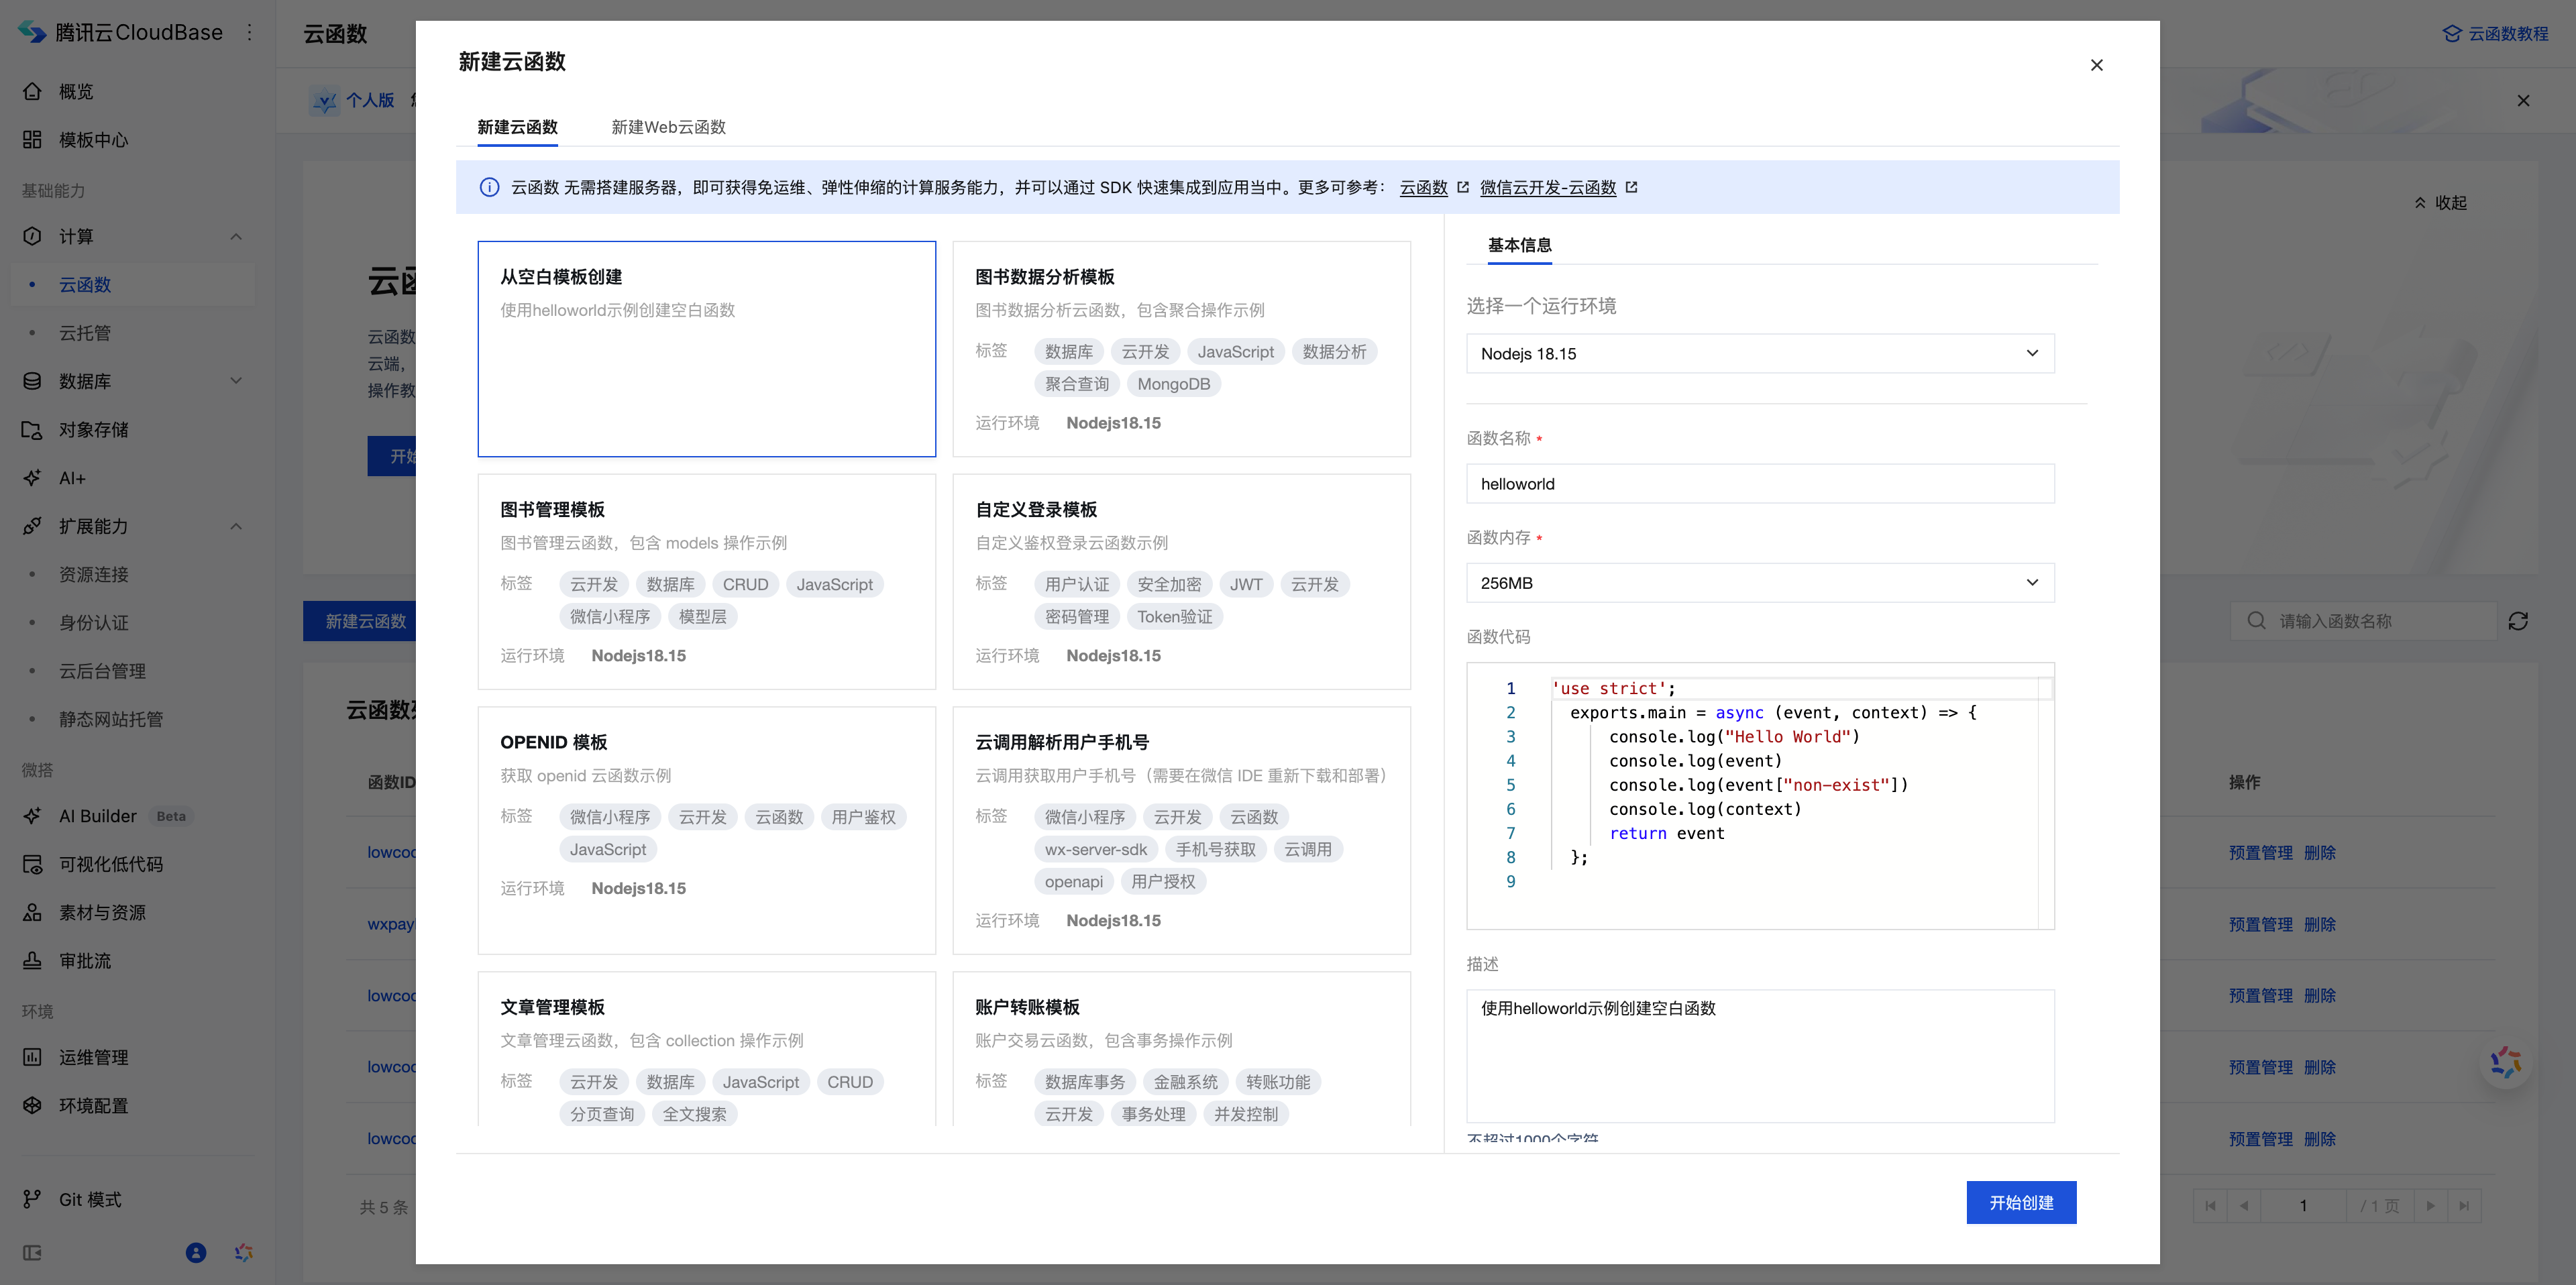
Task: Choose the 图书数据分析模板 card
Action: pos(1181,348)
